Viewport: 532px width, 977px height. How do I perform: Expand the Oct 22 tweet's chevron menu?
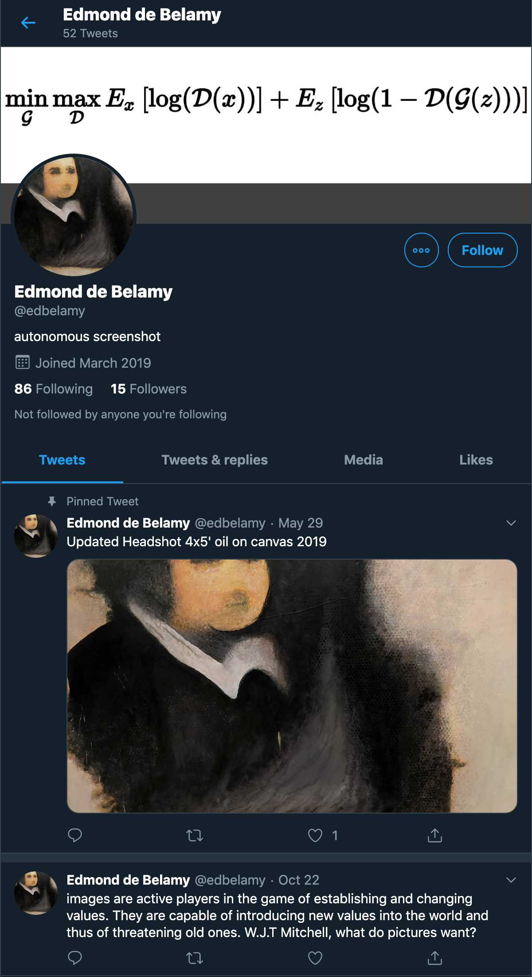[x=511, y=880]
